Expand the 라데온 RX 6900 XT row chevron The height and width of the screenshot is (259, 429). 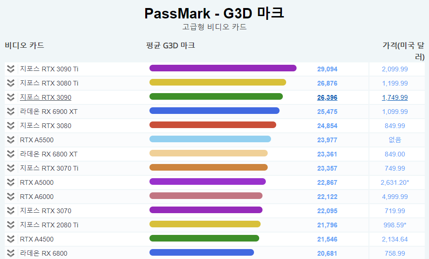[x=11, y=112]
